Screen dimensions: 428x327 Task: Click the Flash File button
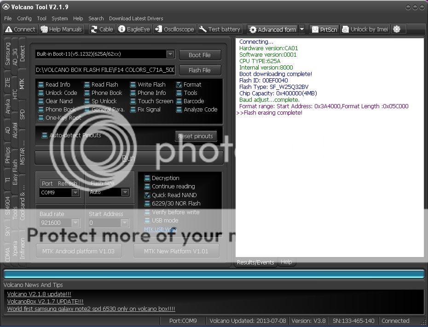click(200, 70)
